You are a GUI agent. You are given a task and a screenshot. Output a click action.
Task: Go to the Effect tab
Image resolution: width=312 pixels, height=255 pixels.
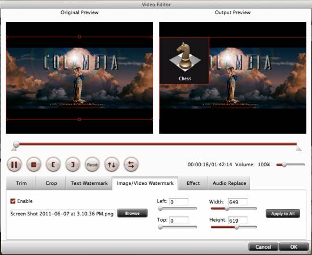coord(193,183)
